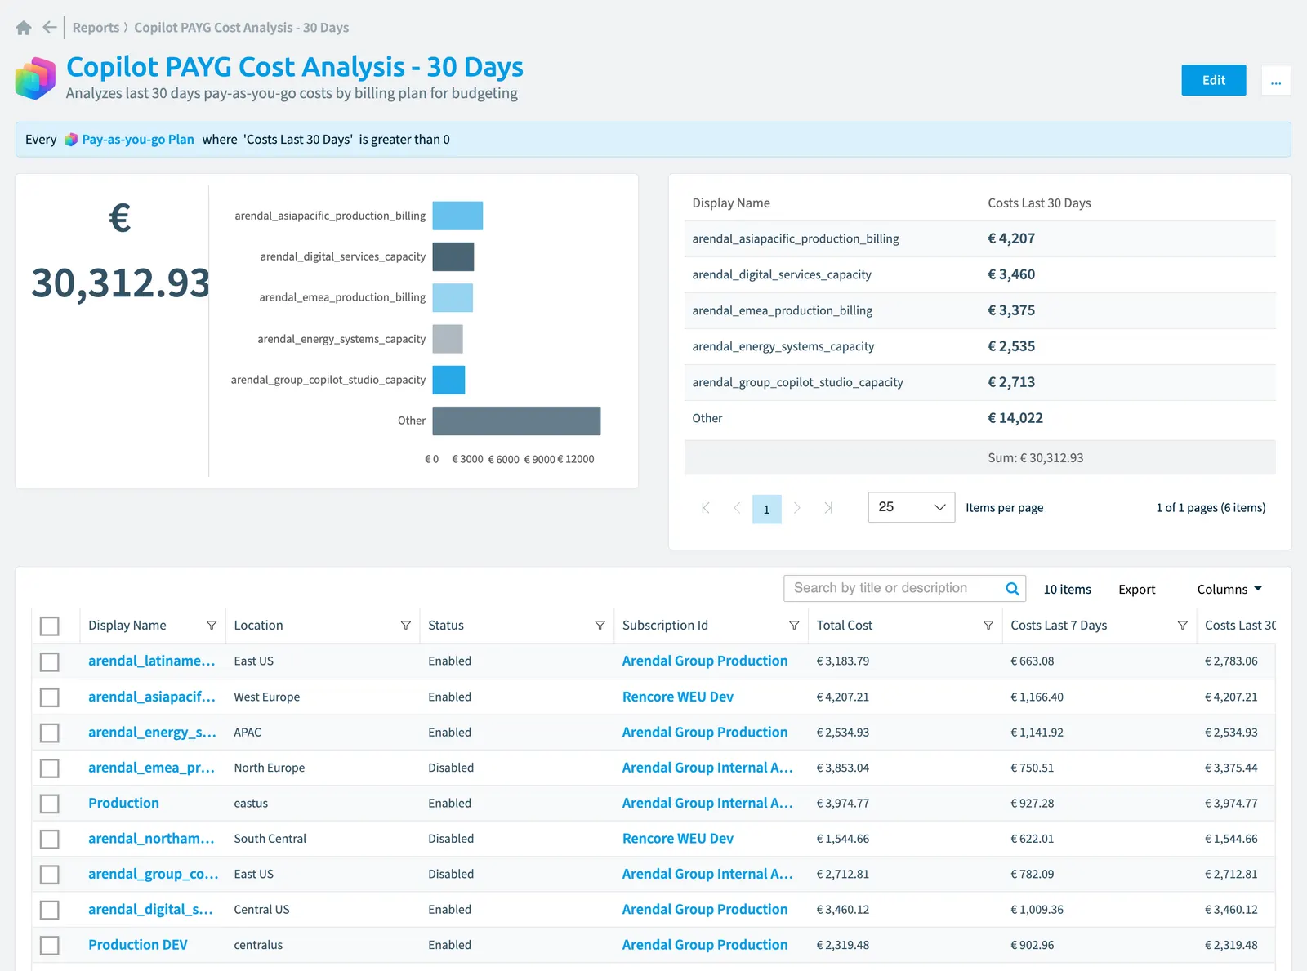Click the Other bar in chart

tap(516, 421)
